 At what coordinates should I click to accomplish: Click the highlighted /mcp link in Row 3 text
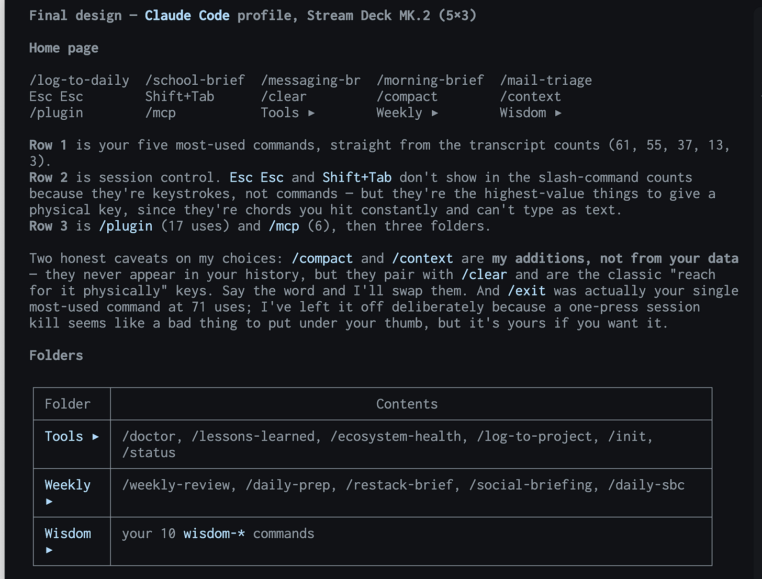point(284,226)
